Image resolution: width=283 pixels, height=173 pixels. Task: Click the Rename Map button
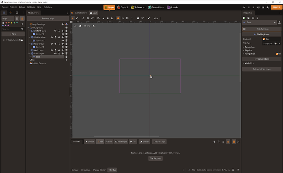[48, 18]
